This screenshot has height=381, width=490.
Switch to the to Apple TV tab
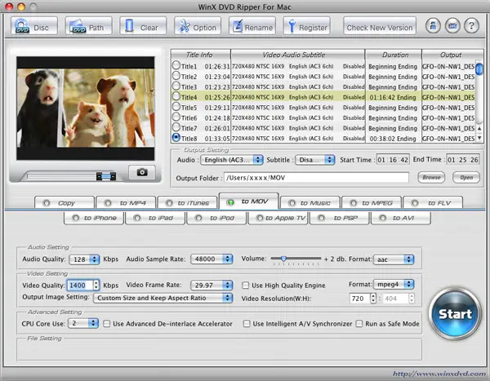coord(278,218)
